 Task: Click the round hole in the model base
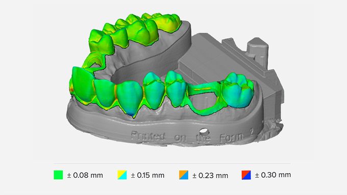(x=204, y=132)
